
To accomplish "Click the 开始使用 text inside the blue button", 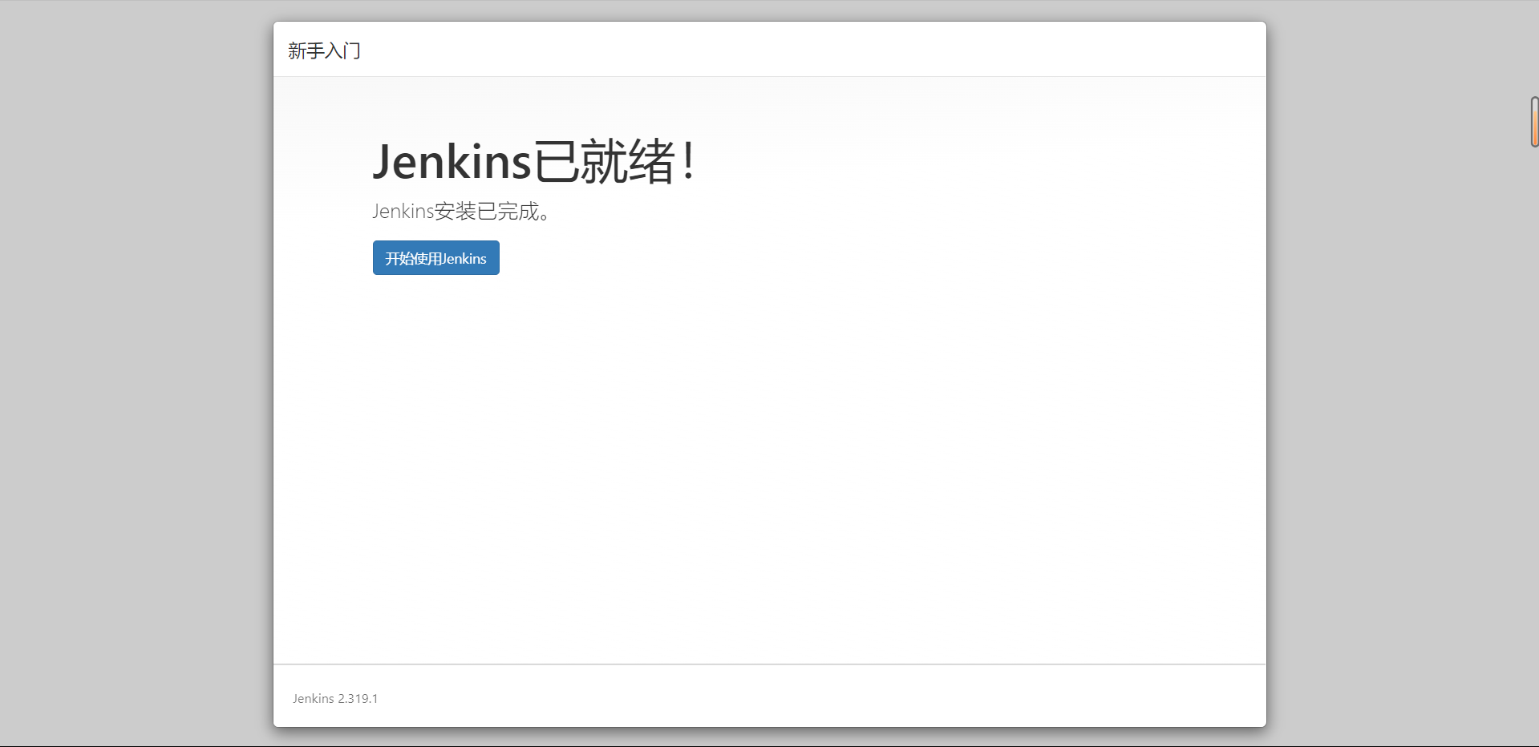I will (x=413, y=259).
